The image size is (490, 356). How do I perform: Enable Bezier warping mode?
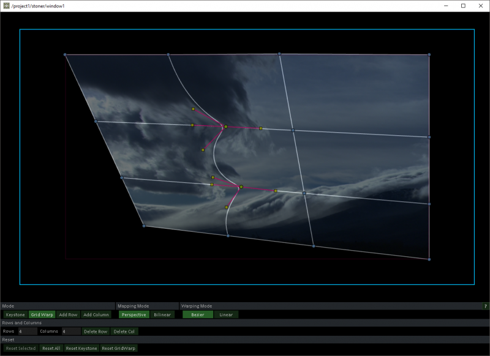coord(197,314)
